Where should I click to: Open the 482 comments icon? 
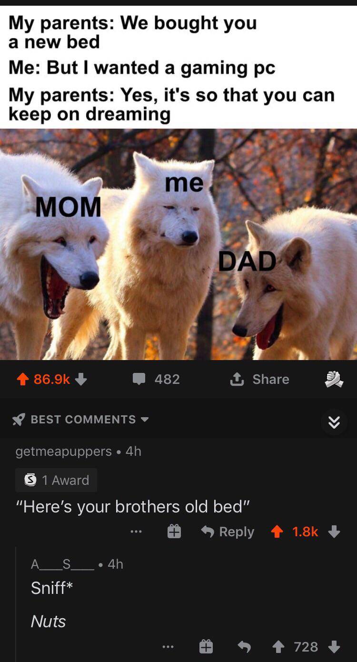point(139,379)
